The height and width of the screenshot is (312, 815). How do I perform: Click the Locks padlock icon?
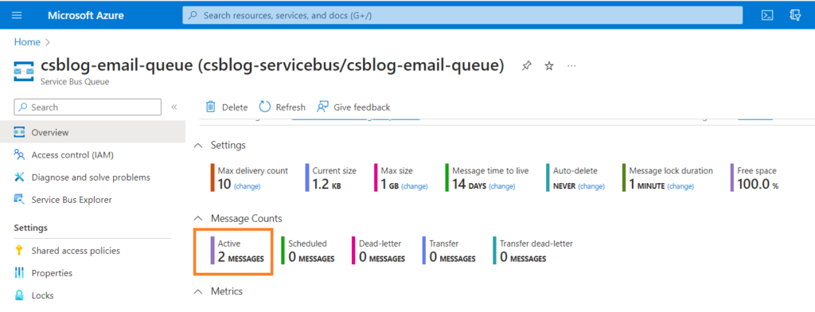(x=19, y=294)
